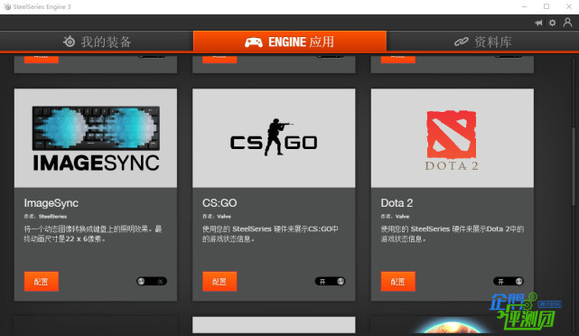The image size is (579, 336).
Task: Open the announcements megaphone icon
Action: (x=538, y=23)
